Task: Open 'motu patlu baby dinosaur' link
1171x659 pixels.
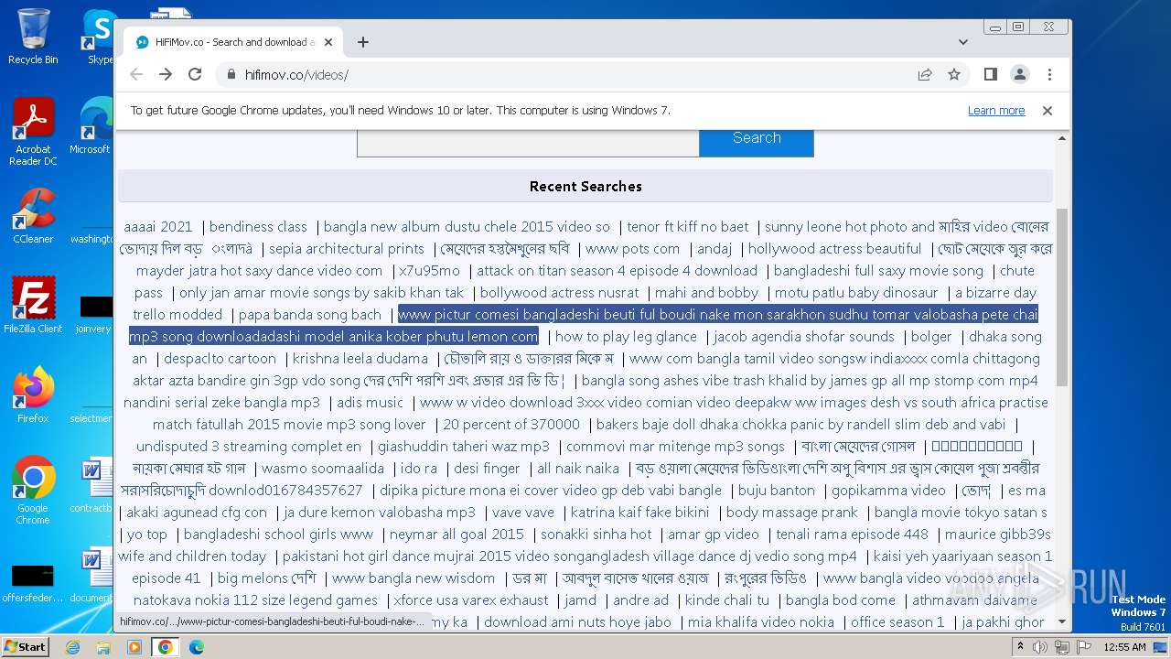Action: pyautogui.click(x=856, y=293)
